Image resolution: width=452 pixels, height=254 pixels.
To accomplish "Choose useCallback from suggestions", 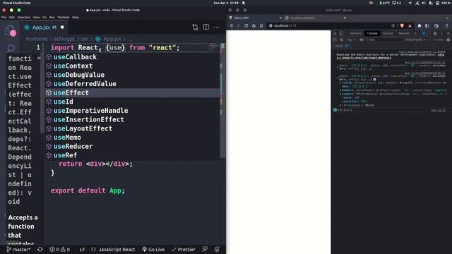I will [x=132, y=57].
